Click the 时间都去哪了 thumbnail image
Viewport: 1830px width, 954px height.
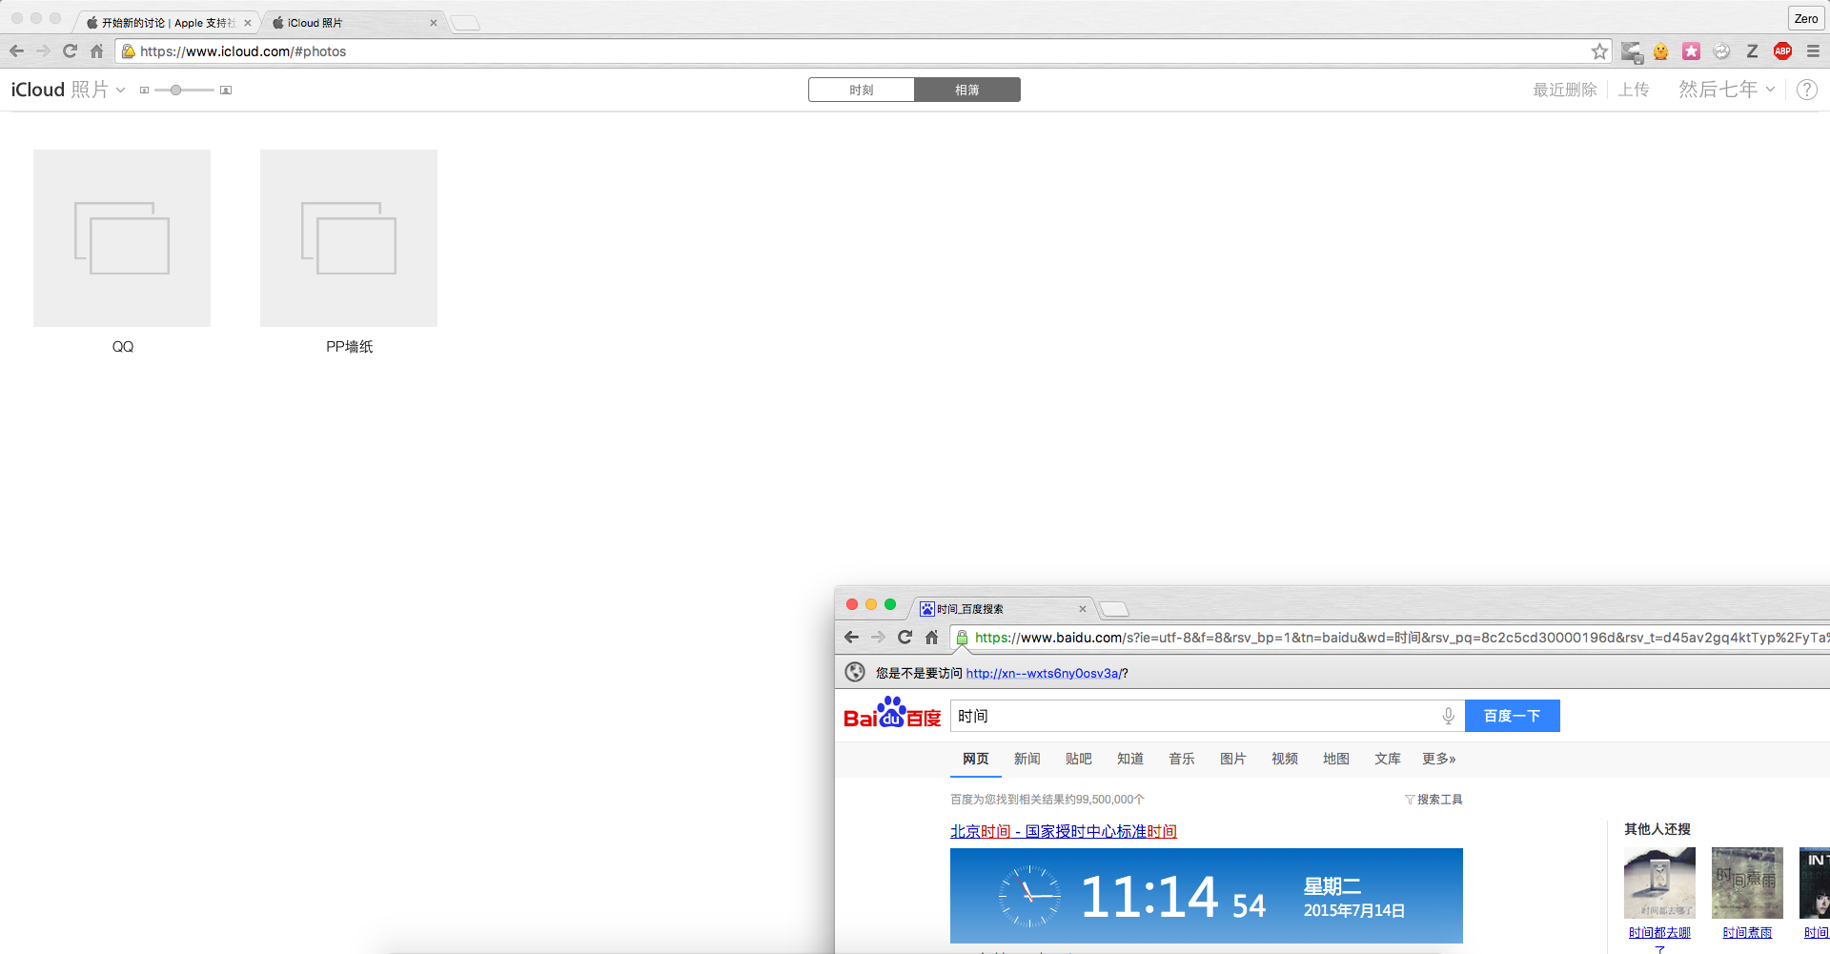1659,883
